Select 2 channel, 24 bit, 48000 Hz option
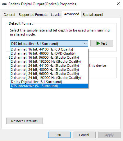 coord(49,70)
